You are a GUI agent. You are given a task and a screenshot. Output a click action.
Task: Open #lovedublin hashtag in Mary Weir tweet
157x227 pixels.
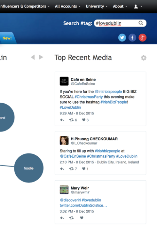[x=91, y=200]
